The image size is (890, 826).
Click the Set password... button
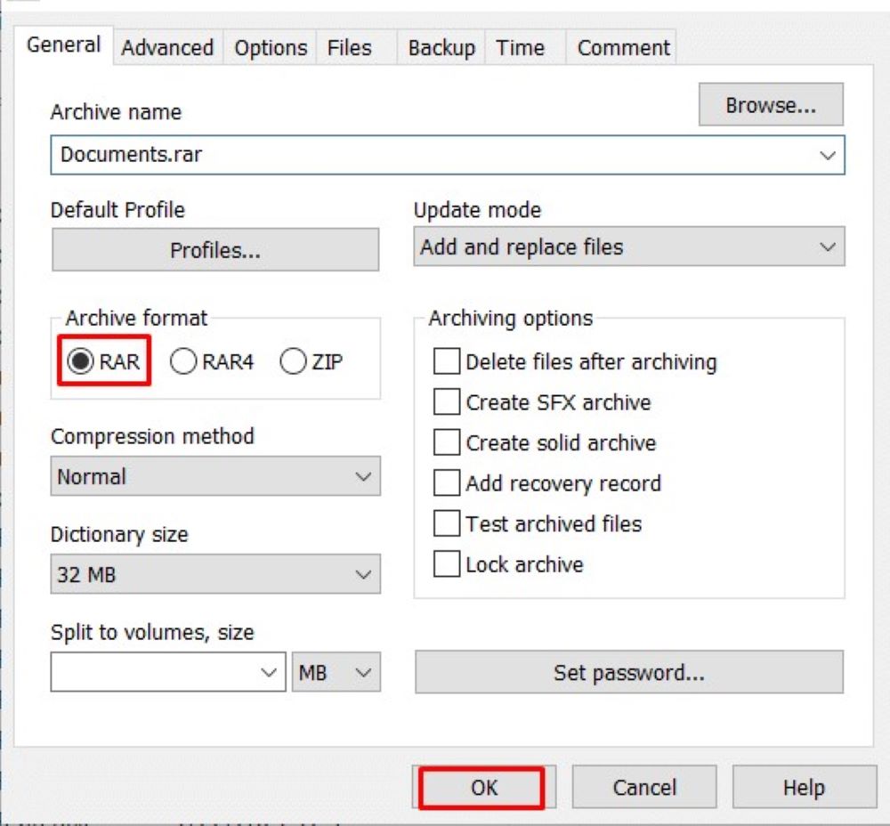coord(628,672)
